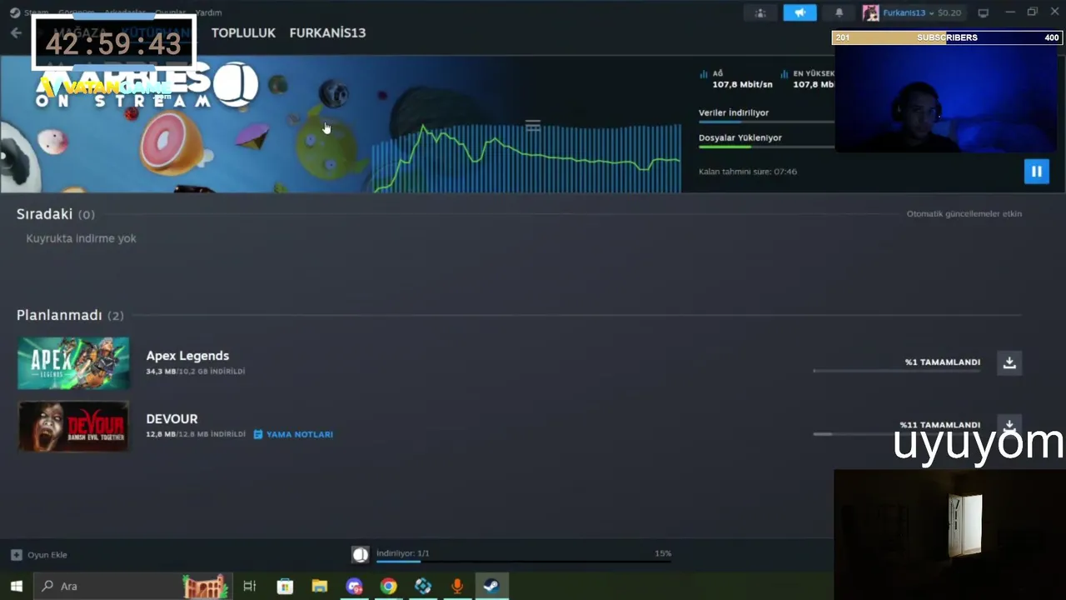Go to the TOPLULUK tab
The width and height of the screenshot is (1066, 600).
[243, 32]
